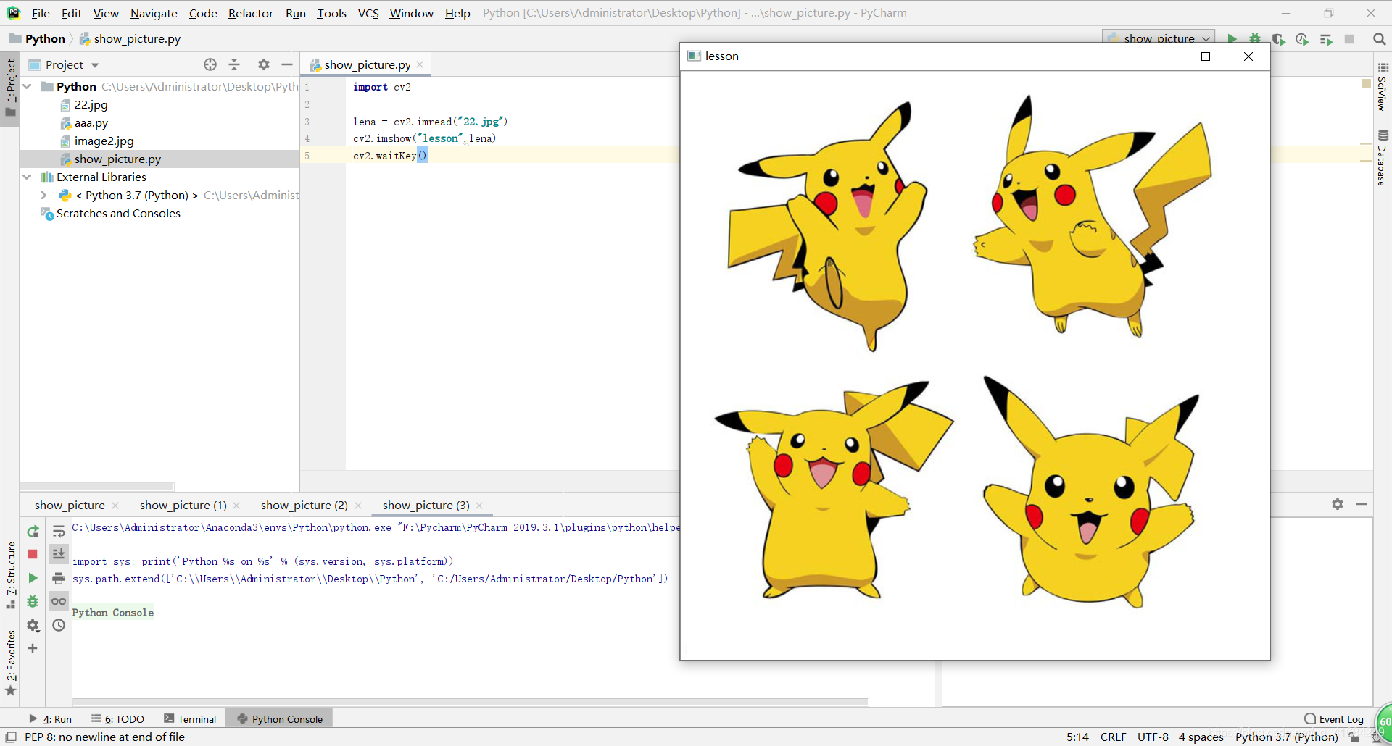1392x746 pixels.
Task: Open the run configuration dropdown show_picture
Action: pyautogui.click(x=1158, y=38)
